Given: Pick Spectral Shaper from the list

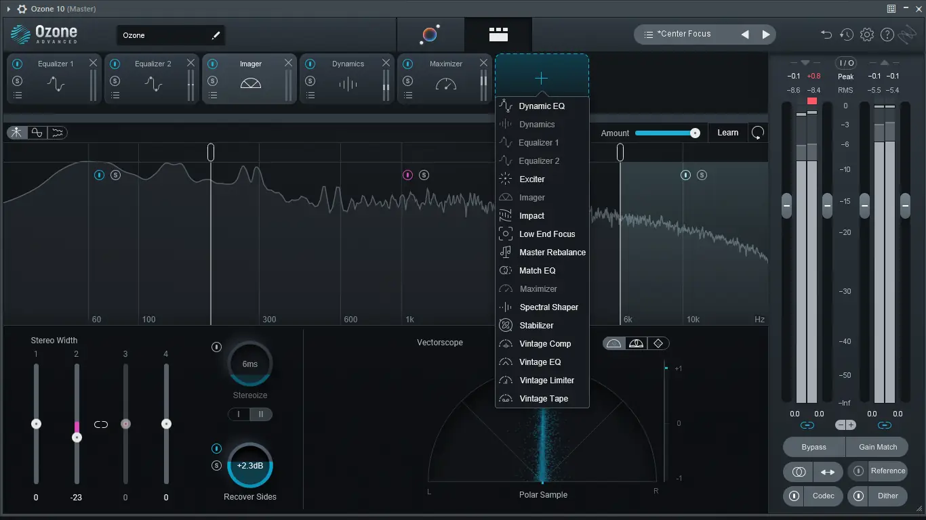Looking at the screenshot, I should point(542,307).
